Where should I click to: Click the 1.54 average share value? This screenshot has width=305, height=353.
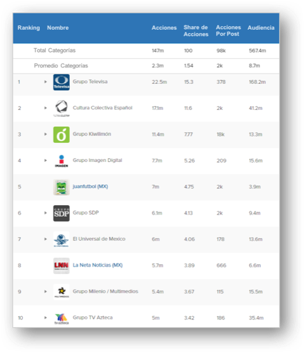pos(189,66)
